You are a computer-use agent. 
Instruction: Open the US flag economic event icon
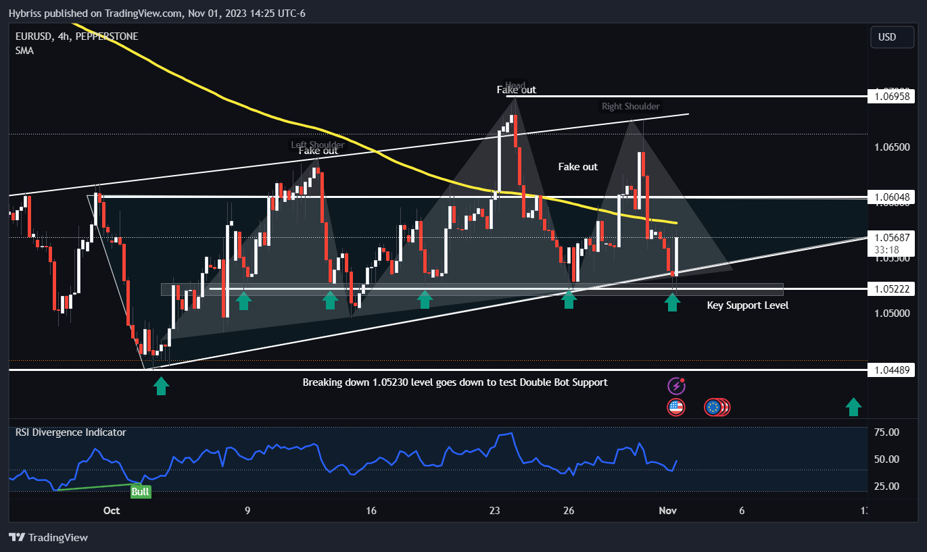tap(676, 407)
